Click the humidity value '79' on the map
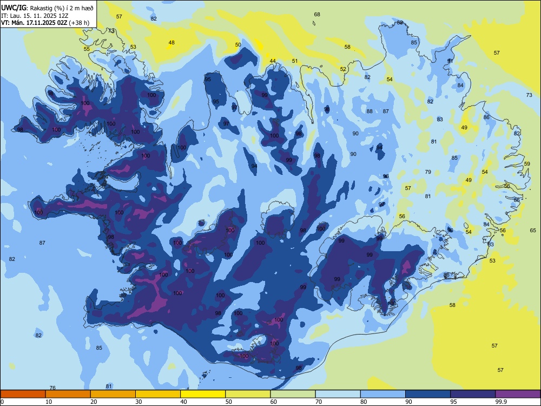This screenshot has width=541, height=406. pyautogui.click(x=428, y=172)
